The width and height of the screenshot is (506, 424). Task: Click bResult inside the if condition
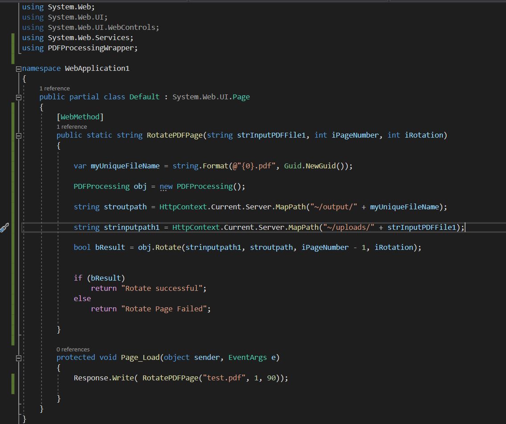[x=106, y=278]
